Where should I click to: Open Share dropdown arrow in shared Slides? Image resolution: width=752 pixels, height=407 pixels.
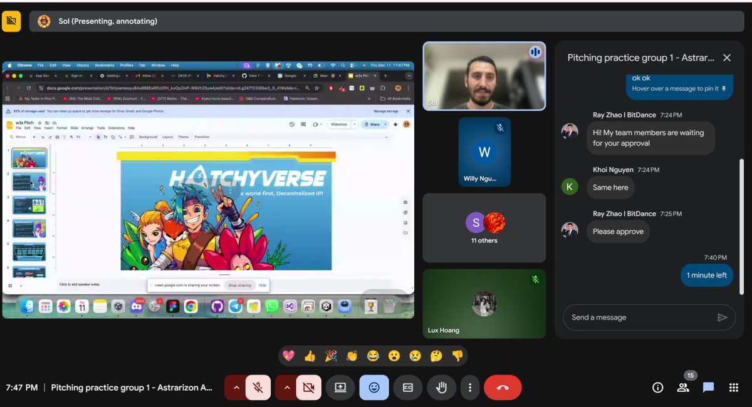pyautogui.click(x=386, y=125)
